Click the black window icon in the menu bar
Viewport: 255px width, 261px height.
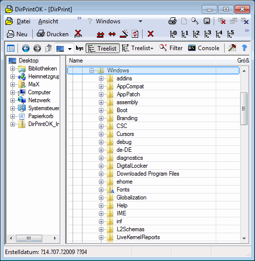click(207, 21)
